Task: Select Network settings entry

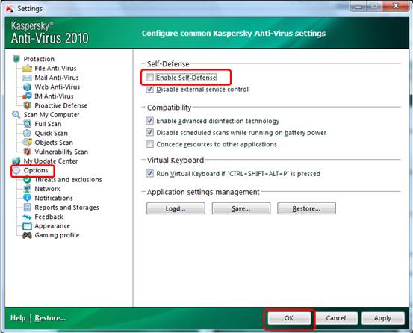Action: pyautogui.click(x=47, y=189)
